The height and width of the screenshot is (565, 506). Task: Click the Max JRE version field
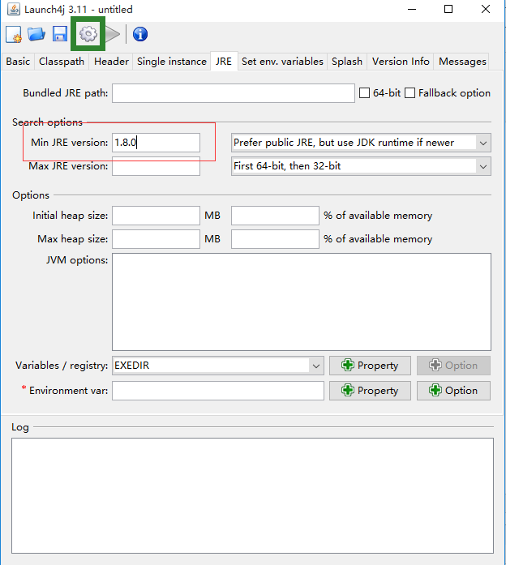156,166
